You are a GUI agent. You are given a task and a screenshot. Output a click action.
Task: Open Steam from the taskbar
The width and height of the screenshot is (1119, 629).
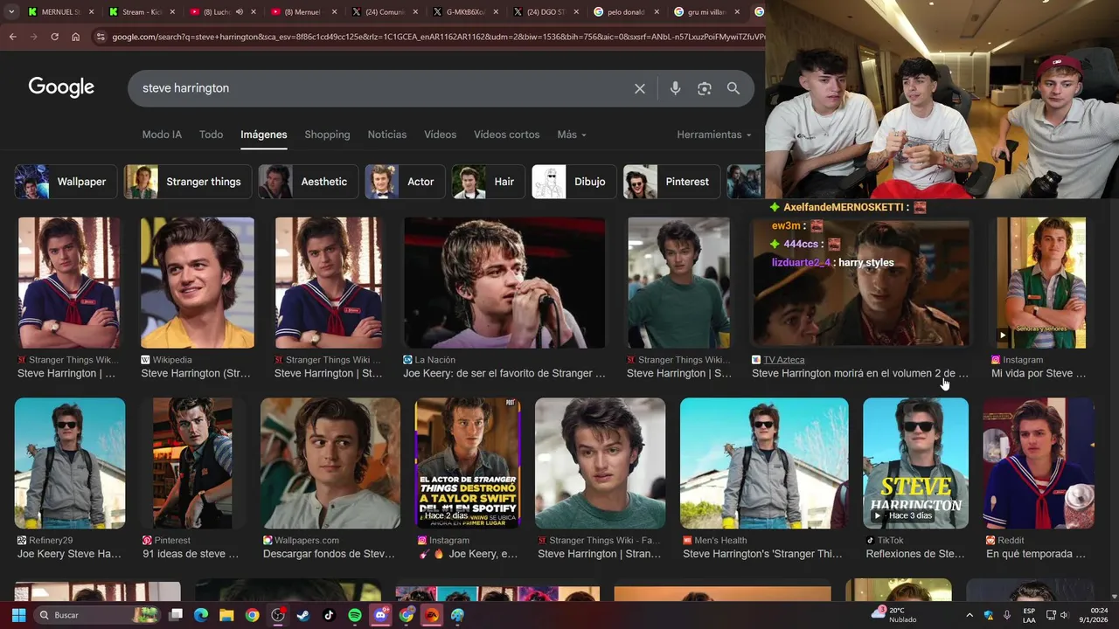click(x=303, y=615)
